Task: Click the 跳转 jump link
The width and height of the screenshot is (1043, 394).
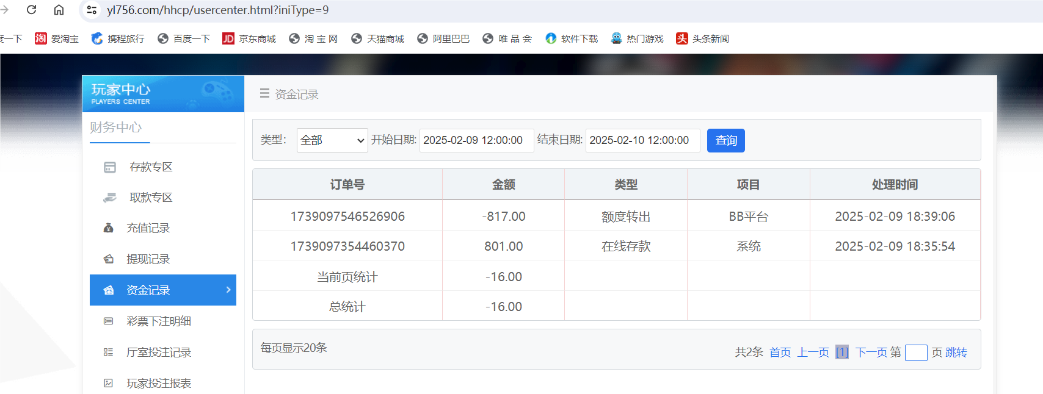Action: tap(956, 353)
